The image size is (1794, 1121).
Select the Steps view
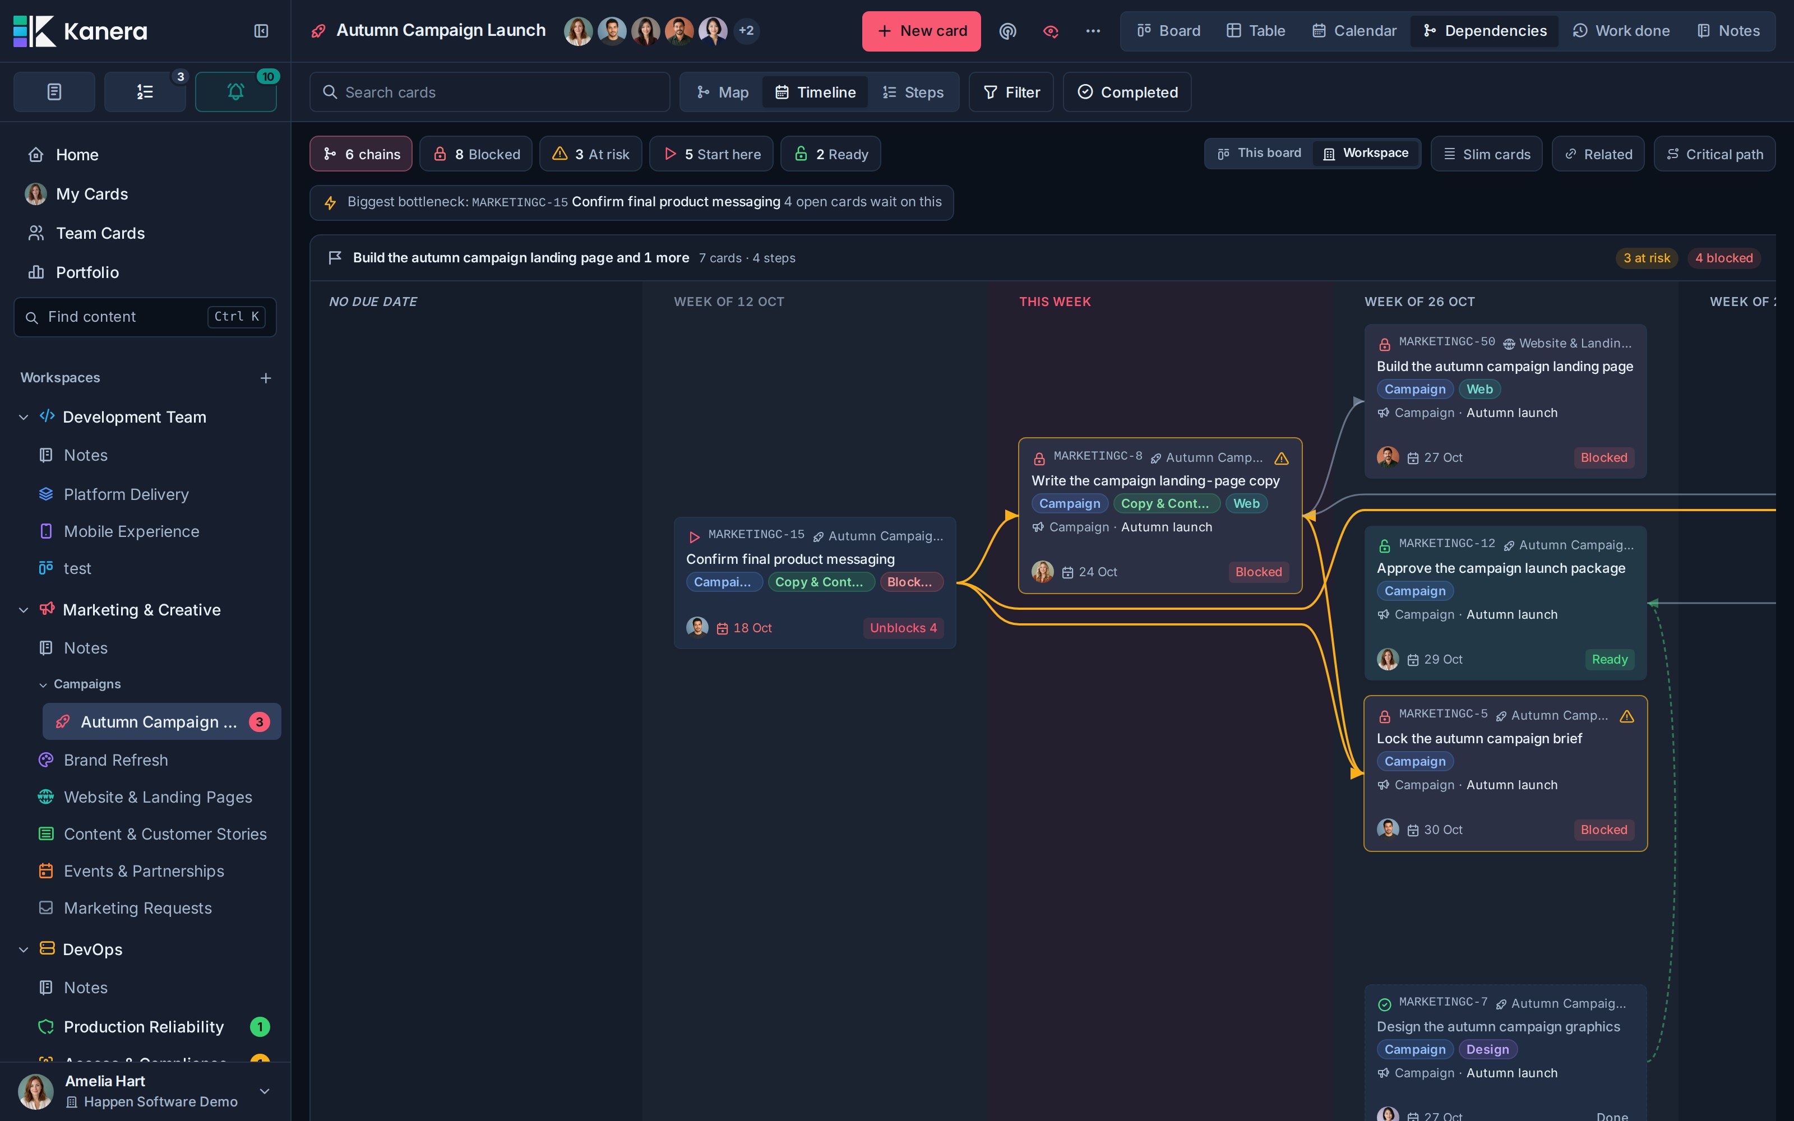913,92
